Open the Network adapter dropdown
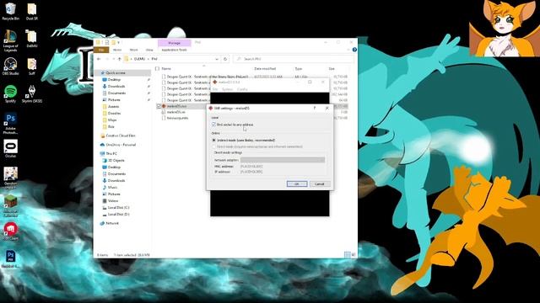 283,160
